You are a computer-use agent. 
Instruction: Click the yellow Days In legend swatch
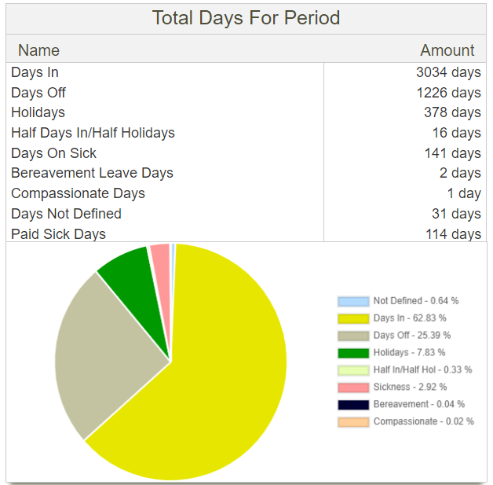(x=352, y=318)
